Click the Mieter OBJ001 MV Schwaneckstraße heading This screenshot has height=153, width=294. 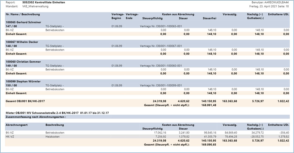pos(57,113)
